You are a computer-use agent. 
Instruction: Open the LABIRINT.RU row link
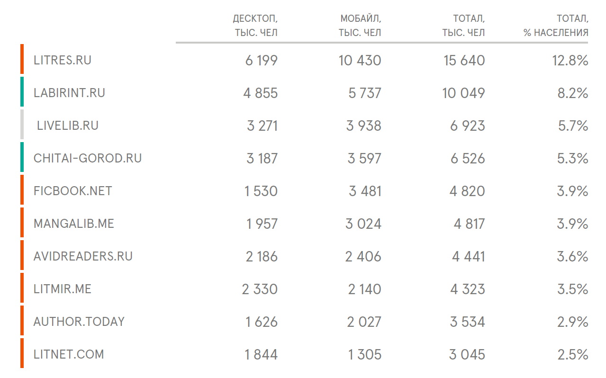(x=69, y=93)
